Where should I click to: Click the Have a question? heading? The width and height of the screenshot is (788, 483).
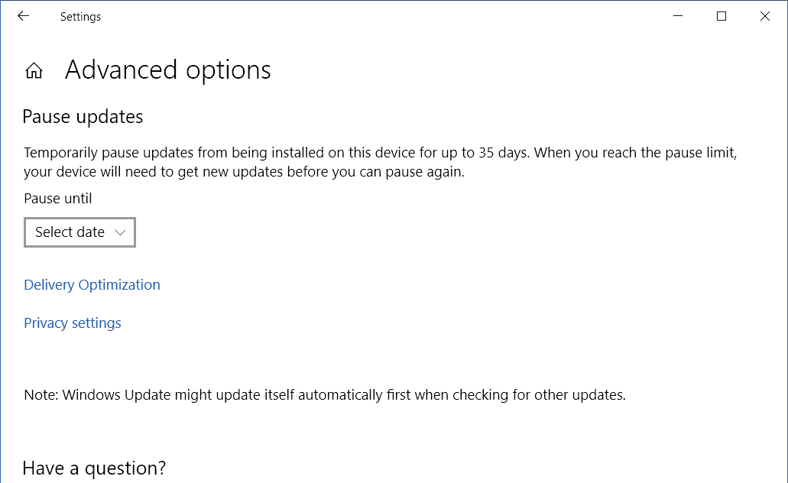pyautogui.click(x=94, y=468)
